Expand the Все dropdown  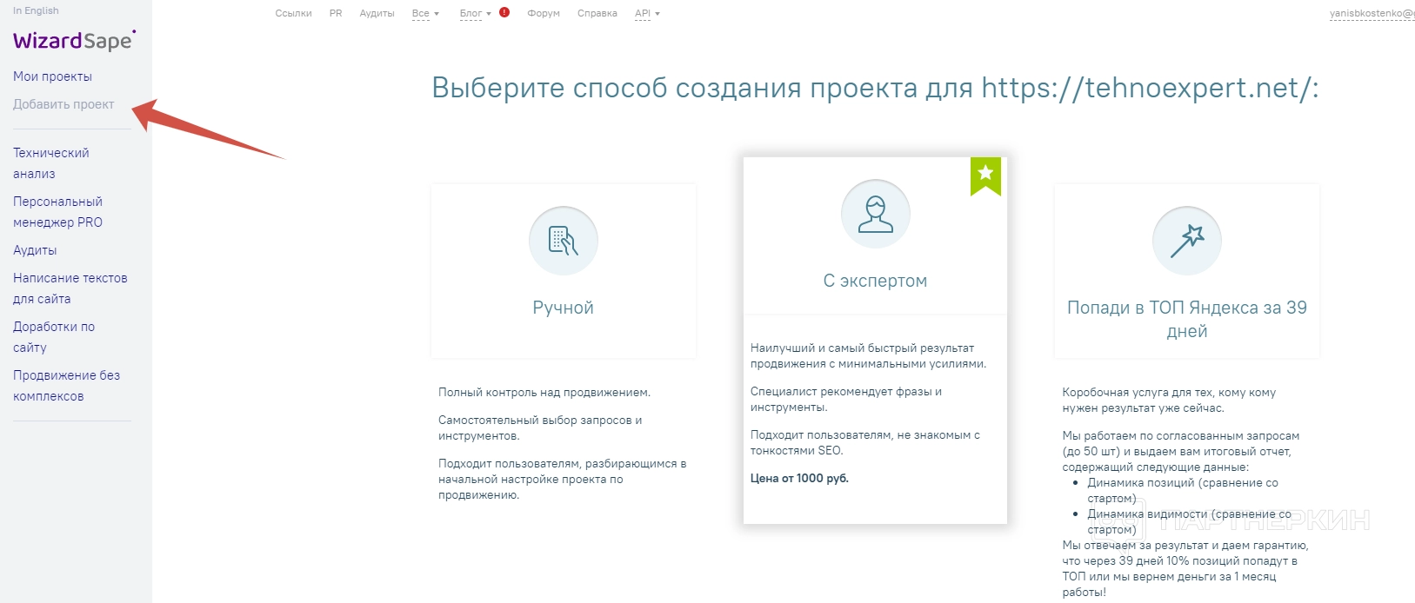[x=425, y=13]
